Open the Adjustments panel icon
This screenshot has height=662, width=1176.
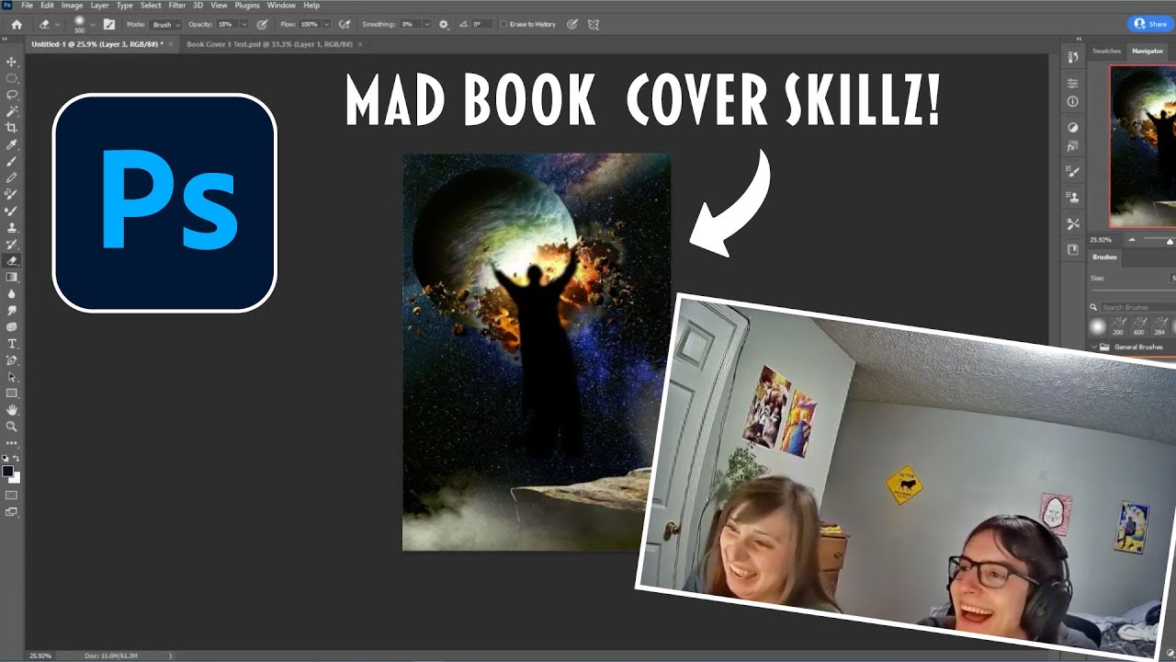(1072, 127)
